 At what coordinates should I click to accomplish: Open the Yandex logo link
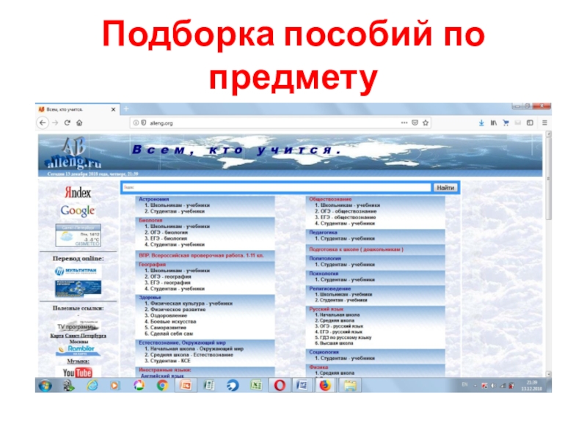pyautogui.click(x=78, y=192)
